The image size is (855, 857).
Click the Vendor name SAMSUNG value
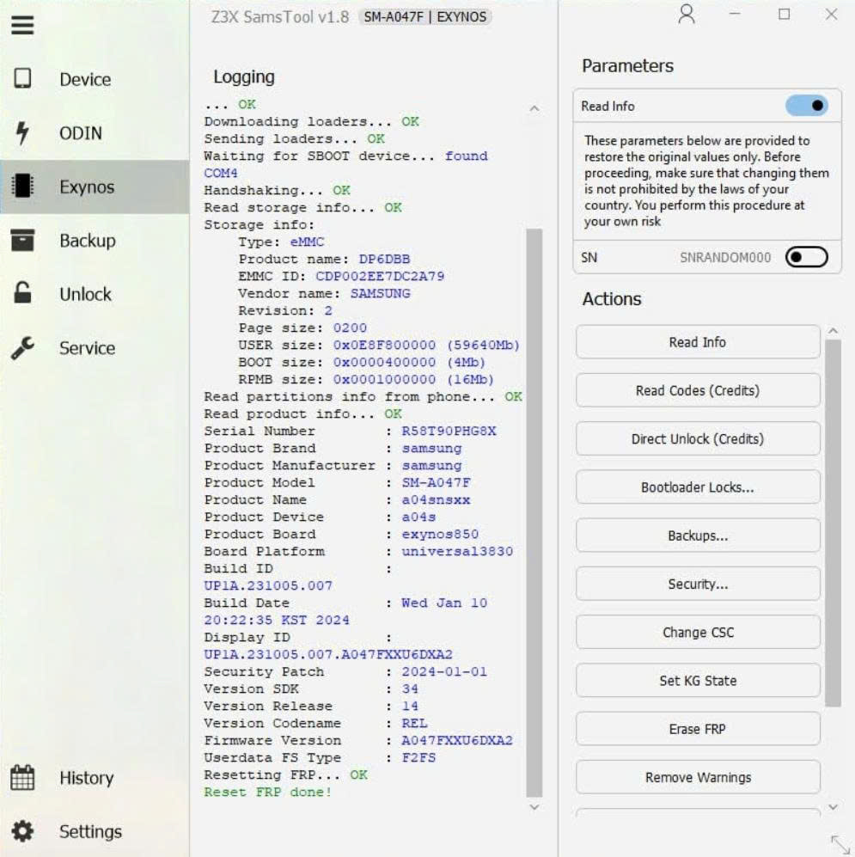click(x=381, y=293)
